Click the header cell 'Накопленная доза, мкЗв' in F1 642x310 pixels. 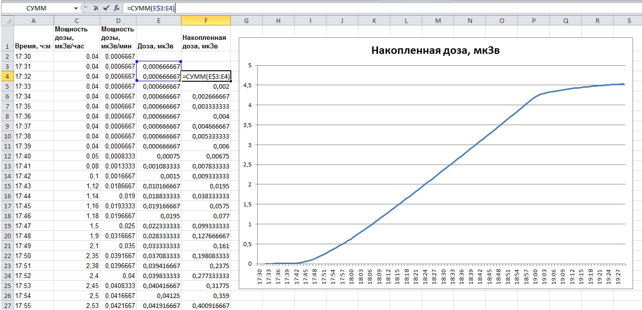point(205,42)
